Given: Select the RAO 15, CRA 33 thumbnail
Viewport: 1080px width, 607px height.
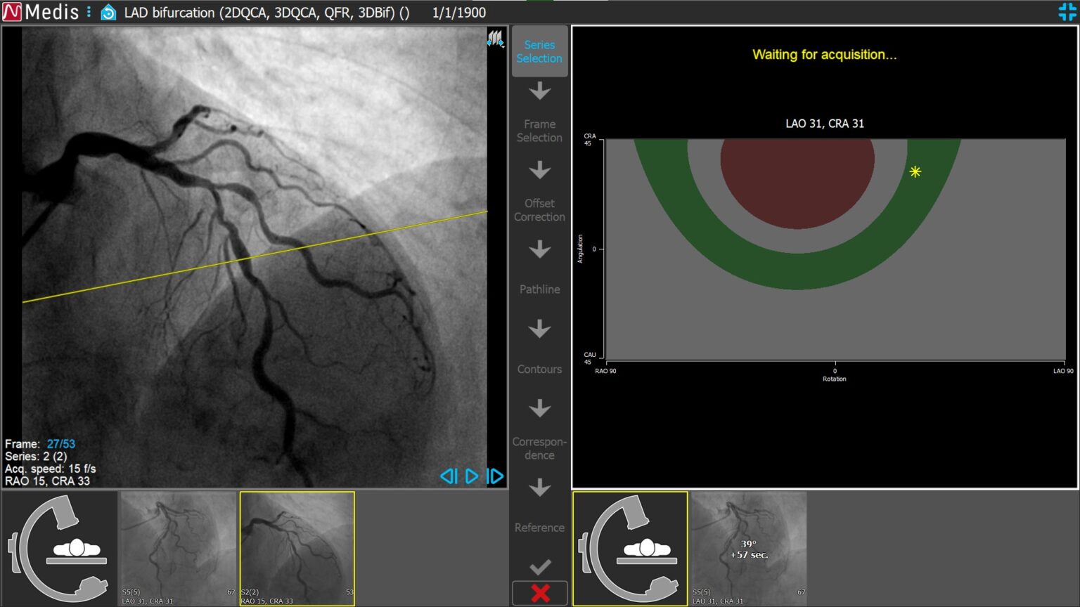Looking at the screenshot, I should [297, 548].
